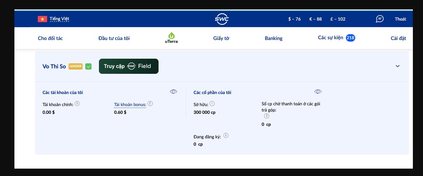Image resolution: width=423 pixels, height=176 pixels.
Task: Click the Vietnam flag icon
Action: [42, 19]
